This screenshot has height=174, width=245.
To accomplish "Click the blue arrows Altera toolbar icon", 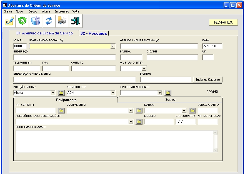I will [49, 21].
